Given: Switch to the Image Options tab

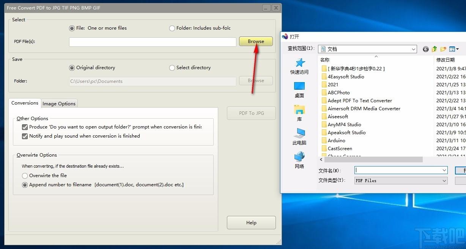Looking at the screenshot, I should pyautogui.click(x=59, y=103).
